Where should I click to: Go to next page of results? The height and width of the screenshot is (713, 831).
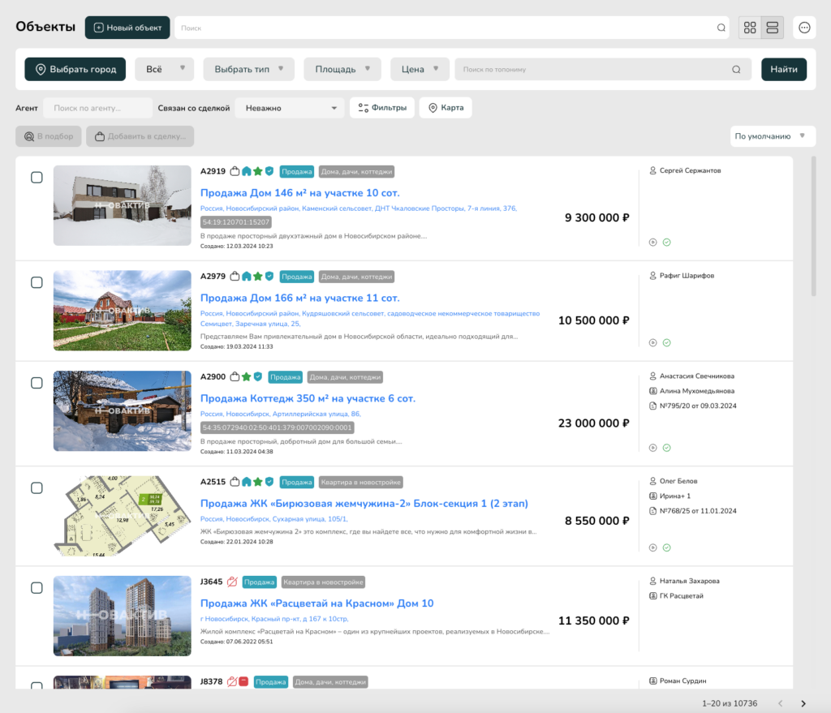[x=803, y=703]
